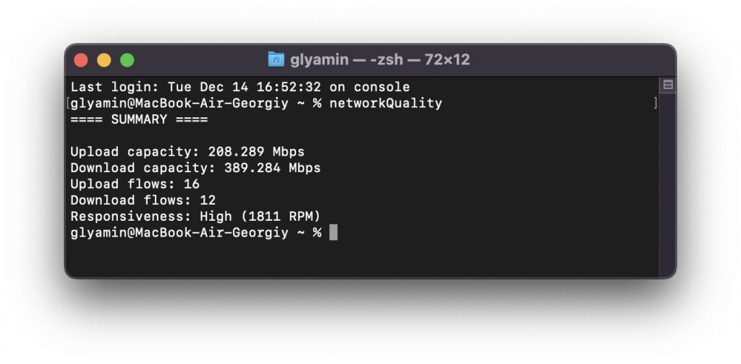Click the right bracket mark on the command line

[x=655, y=103]
